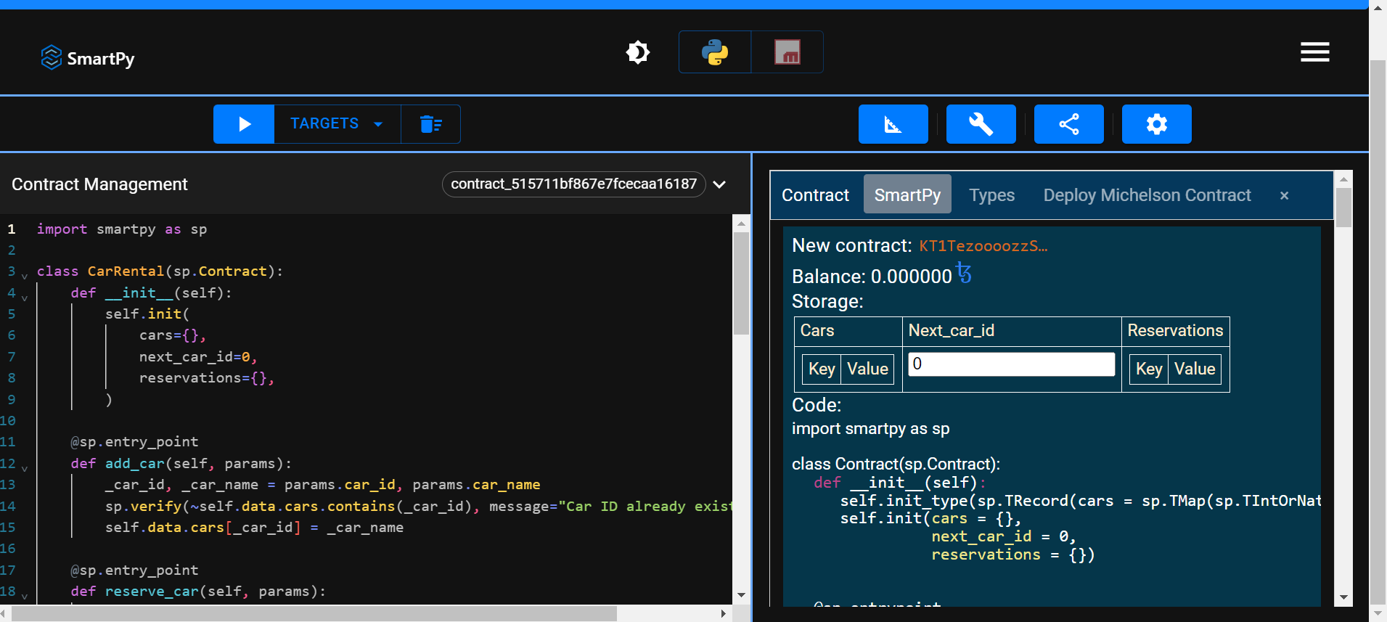Collapse the reserve_car function fold arrow
The image size is (1387, 622).
(25, 597)
